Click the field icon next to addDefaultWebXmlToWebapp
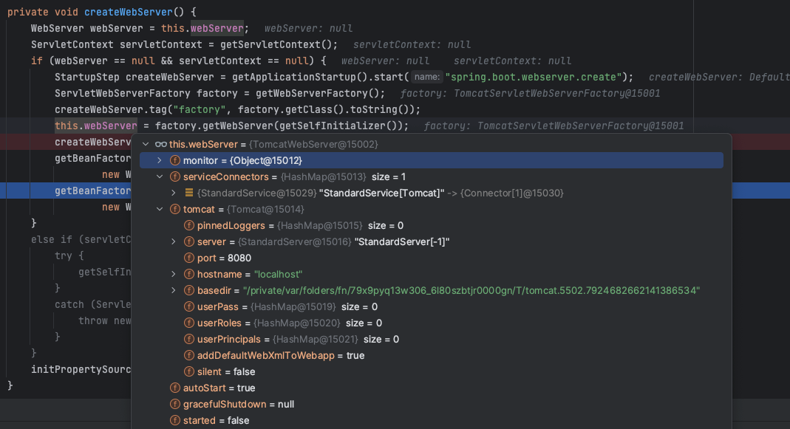The image size is (790, 429). point(189,355)
